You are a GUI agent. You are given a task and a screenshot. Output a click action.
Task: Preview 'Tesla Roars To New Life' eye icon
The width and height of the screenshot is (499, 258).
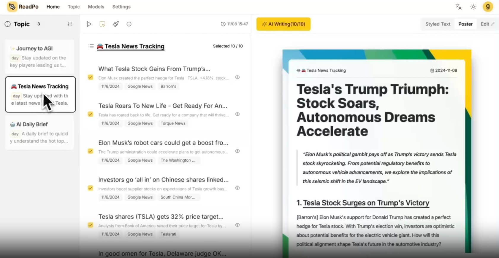coord(237,114)
